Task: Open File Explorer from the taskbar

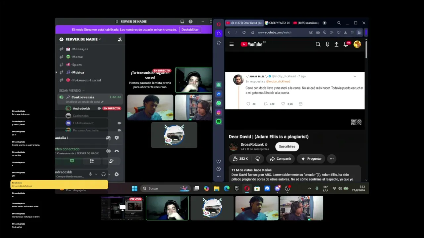Action: pyautogui.click(x=217, y=188)
